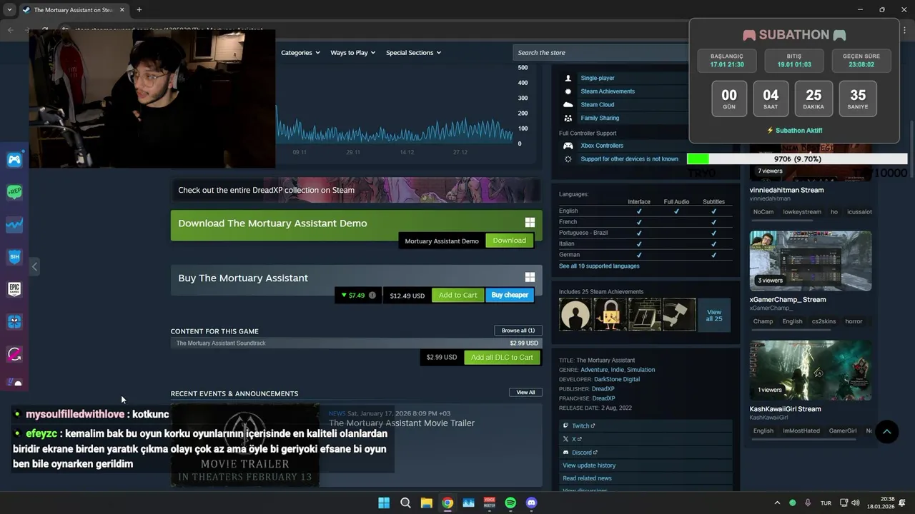Click the scroll-to-top round arrow button

886,431
